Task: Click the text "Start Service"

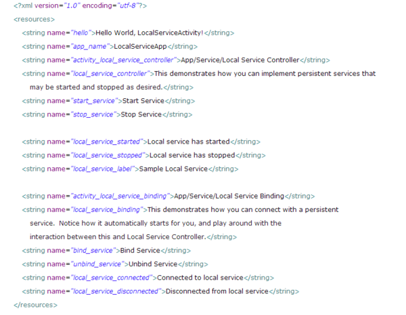Action: (143, 101)
